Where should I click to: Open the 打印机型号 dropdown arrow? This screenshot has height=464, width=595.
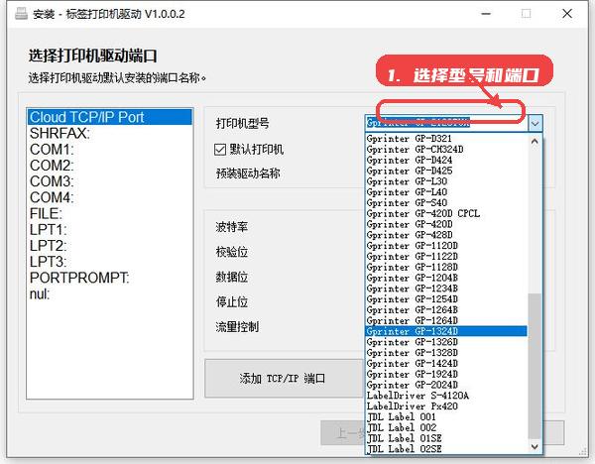pyautogui.click(x=535, y=123)
